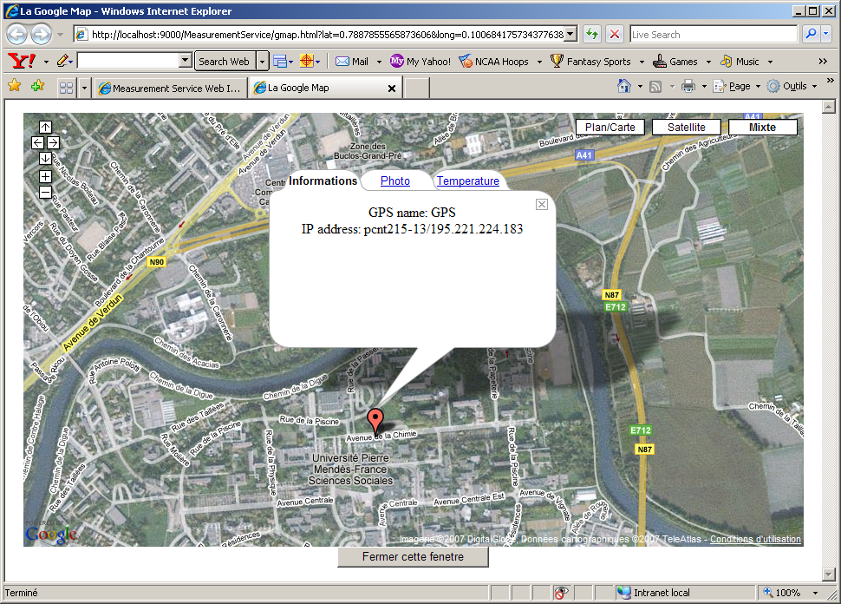Switch map to Mixte view

[763, 128]
